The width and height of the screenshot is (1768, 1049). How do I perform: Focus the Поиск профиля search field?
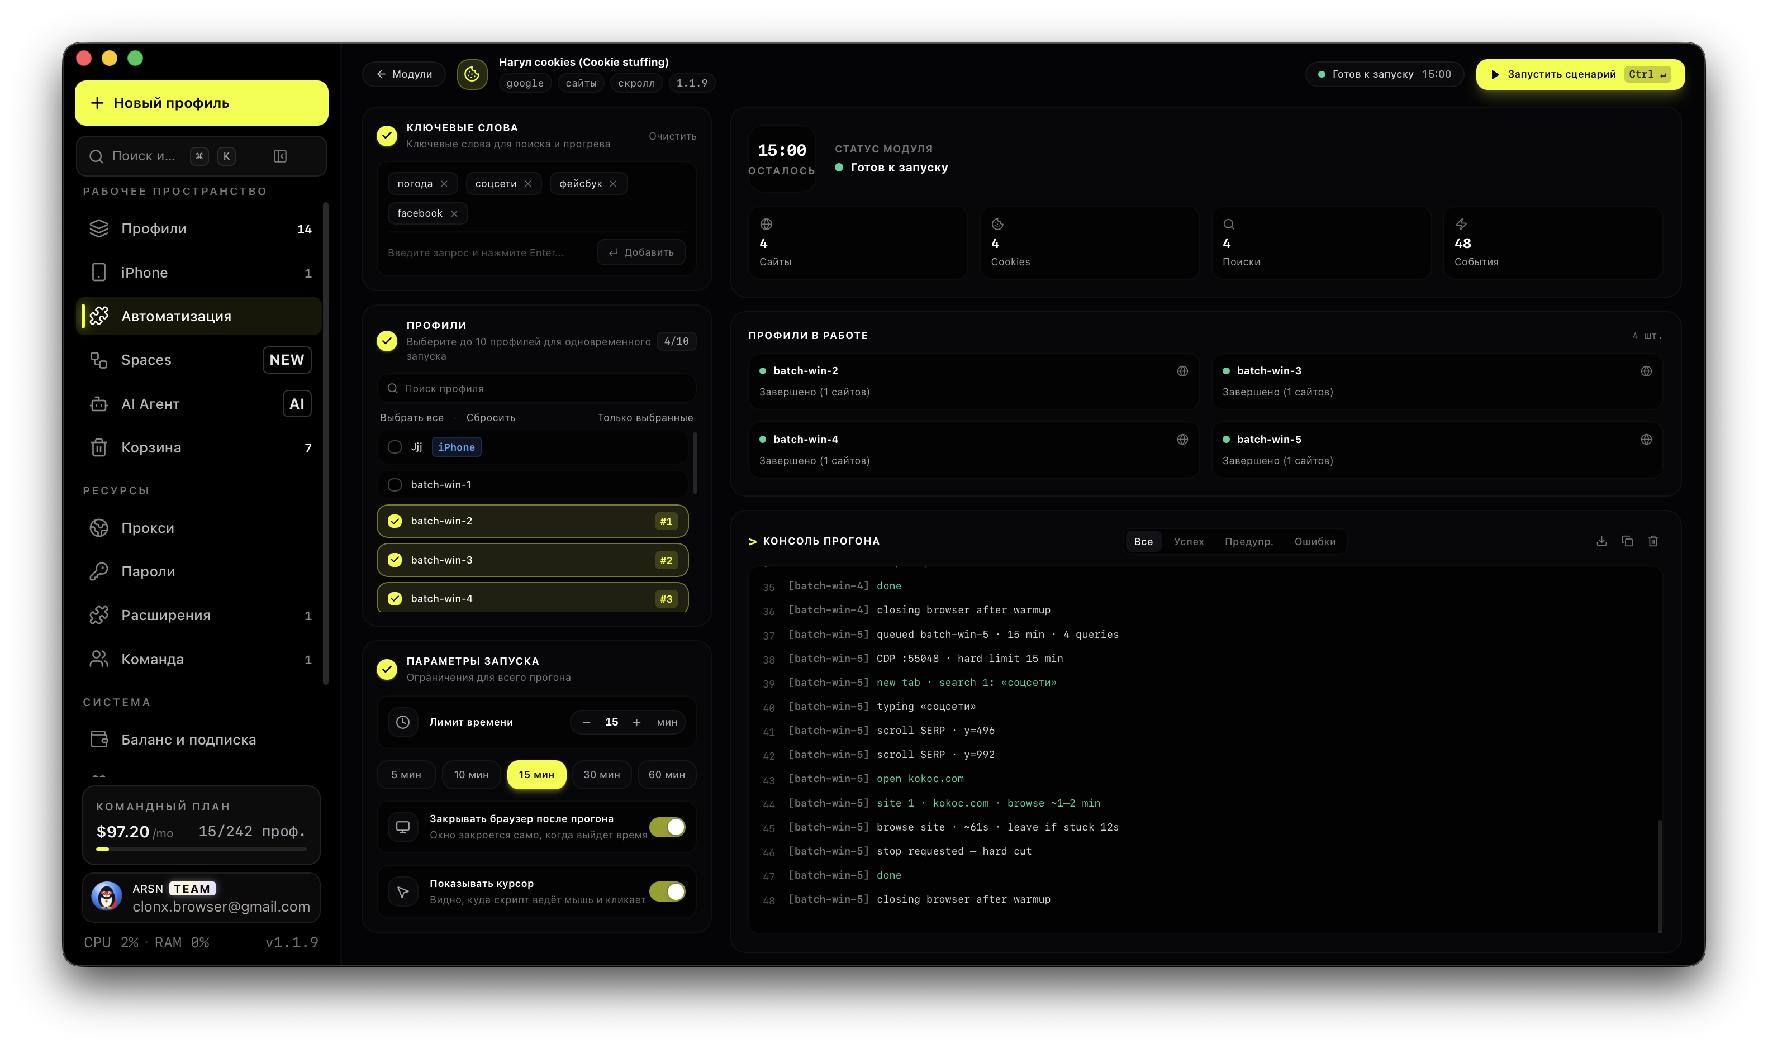pyautogui.click(x=536, y=389)
